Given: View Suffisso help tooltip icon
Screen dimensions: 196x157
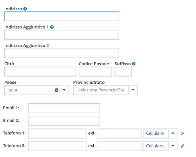Looking at the screenshot, I should 134,64.
